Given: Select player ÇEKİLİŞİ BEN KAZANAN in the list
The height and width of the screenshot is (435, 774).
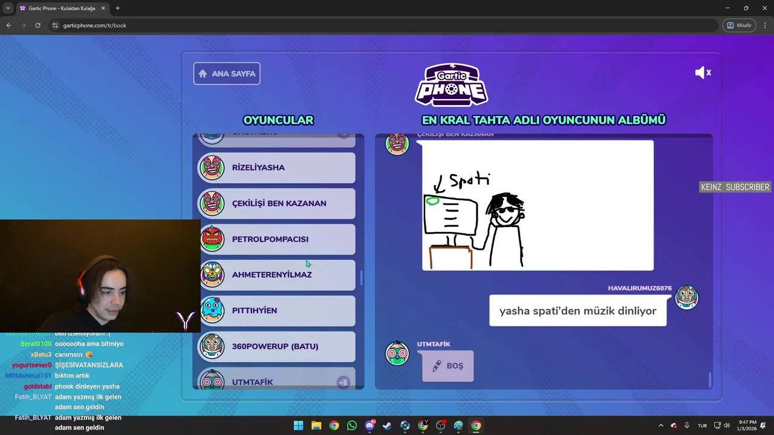Looking at the screenshot, I should tap(278, 203).
